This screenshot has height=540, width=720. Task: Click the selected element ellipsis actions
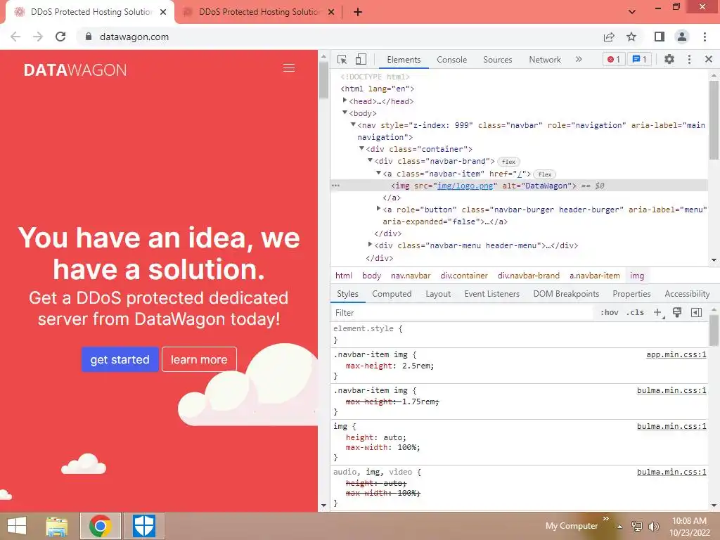335,186
